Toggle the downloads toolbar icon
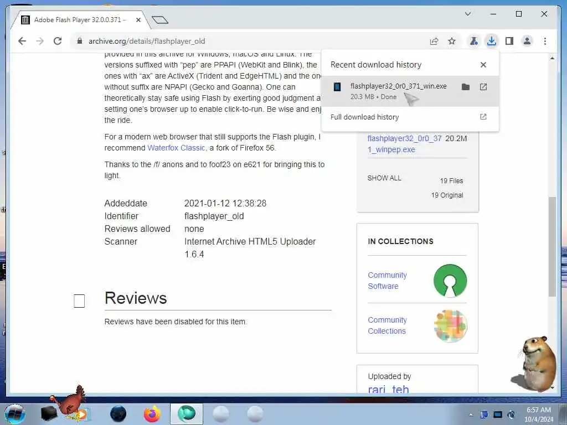Screen dimensions: 567x425 pos(492,41)
